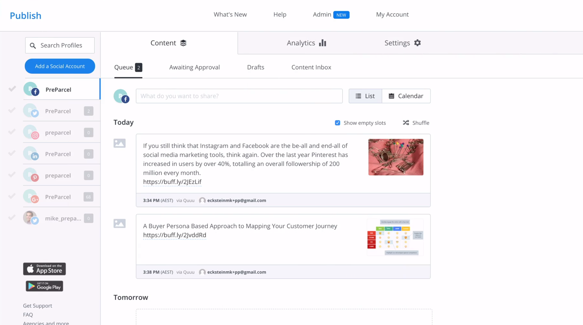This screenshot has height=325, width=583.
Task: Click image icon beside Pinterest post
Action: 120,143
